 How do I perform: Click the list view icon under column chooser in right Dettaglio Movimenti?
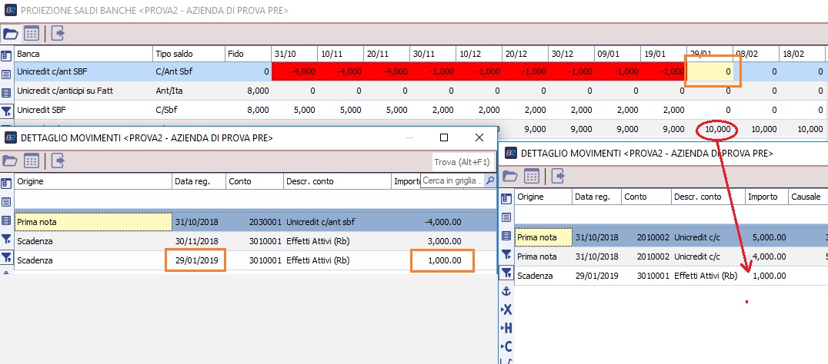506,217
